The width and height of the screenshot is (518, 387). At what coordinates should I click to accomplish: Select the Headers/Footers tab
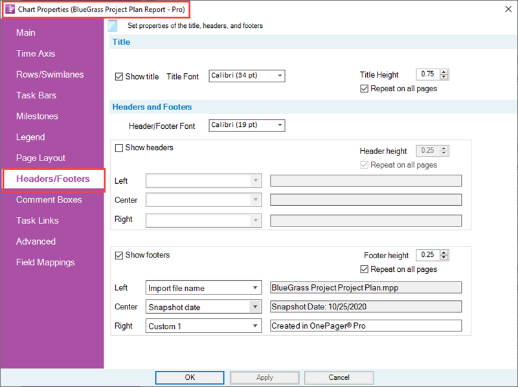coord(53,179)
